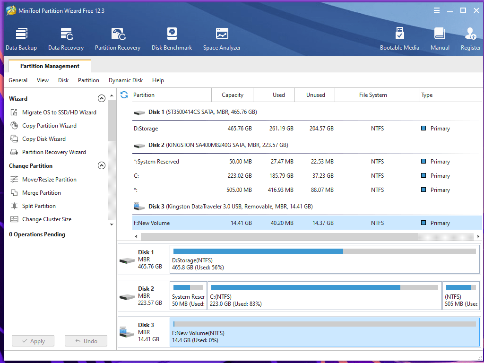
Task: Open the Manual
Action: (440, 38)
